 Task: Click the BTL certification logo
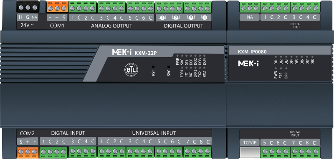pos(131,70)
